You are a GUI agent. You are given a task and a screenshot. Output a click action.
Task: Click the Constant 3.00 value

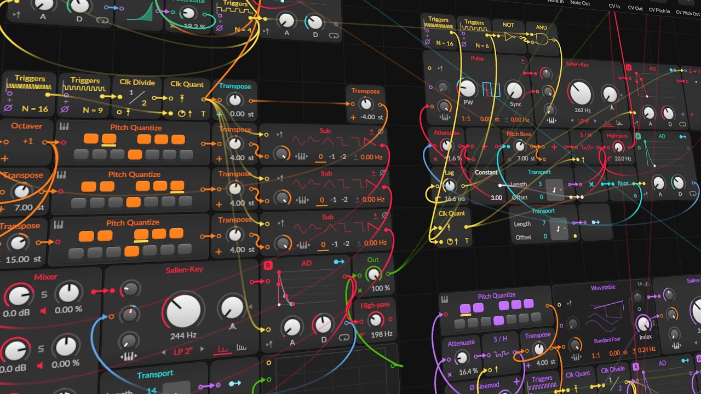[x=496, y=198]
